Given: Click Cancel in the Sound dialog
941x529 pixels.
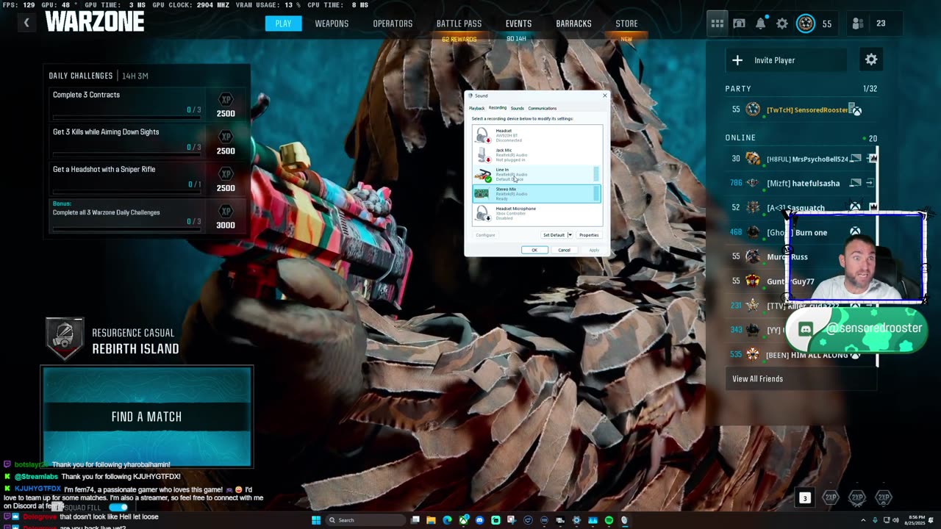Looking at the screenshot, I should point(564,250).
